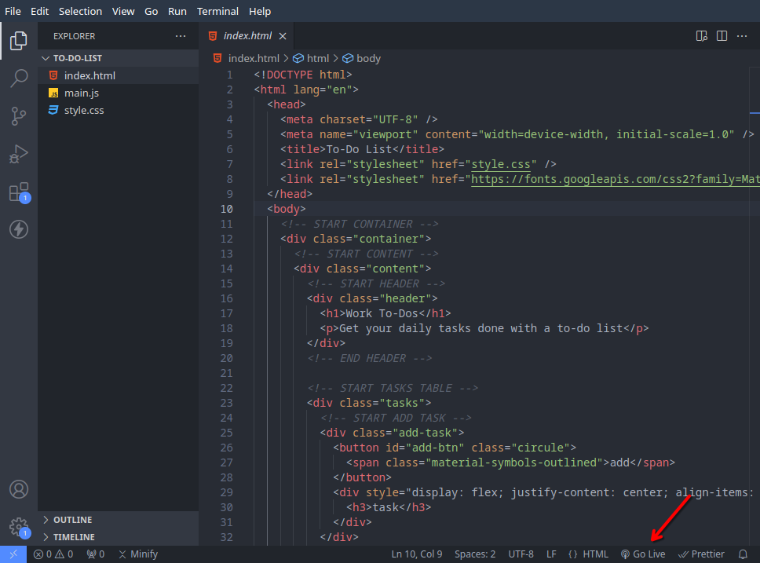
Task: Collapse the TO-DO-LIST folder section
Action: click(x=119, y=58)
